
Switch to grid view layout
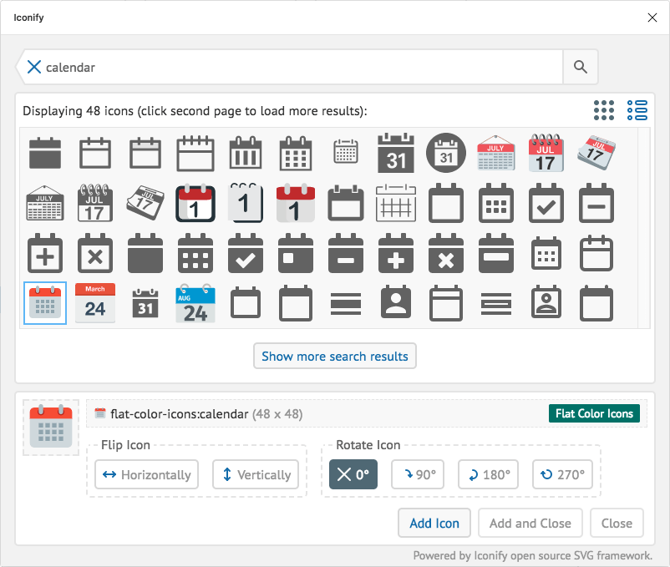tap(604, 110)
